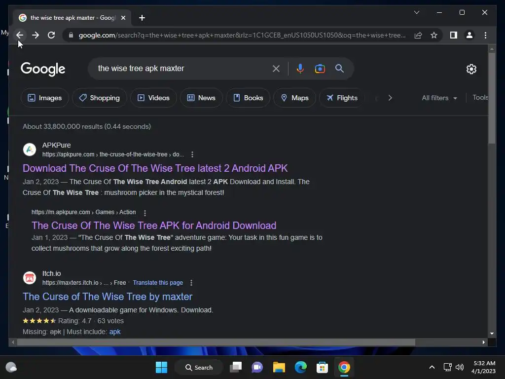Click the browser forward arrow
Screen dimensions: 505x379
point(36,35)
